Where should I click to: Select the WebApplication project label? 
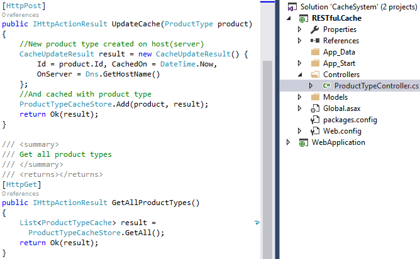[x=338, y=142]
